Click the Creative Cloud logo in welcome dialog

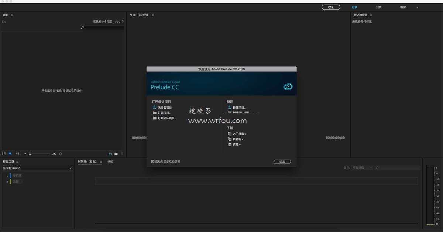pos(288,87)
